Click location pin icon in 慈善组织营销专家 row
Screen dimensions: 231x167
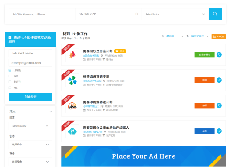[x=104, y=81]
